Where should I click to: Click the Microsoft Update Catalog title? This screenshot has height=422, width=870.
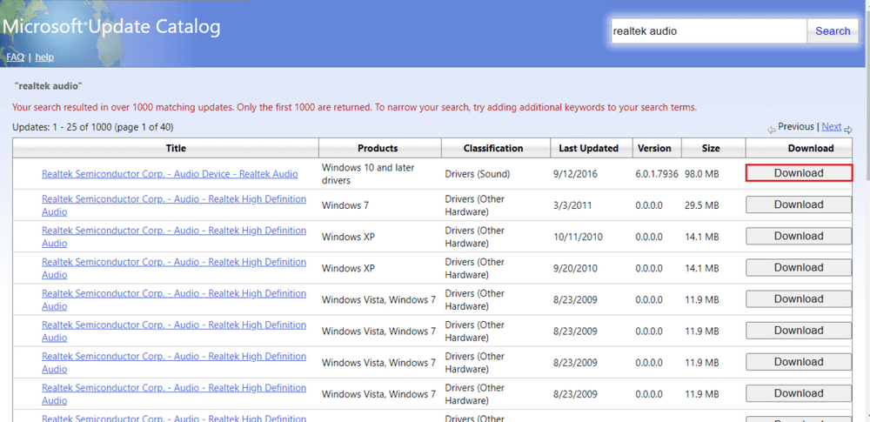pyautogui.click(x=111, y=27)
